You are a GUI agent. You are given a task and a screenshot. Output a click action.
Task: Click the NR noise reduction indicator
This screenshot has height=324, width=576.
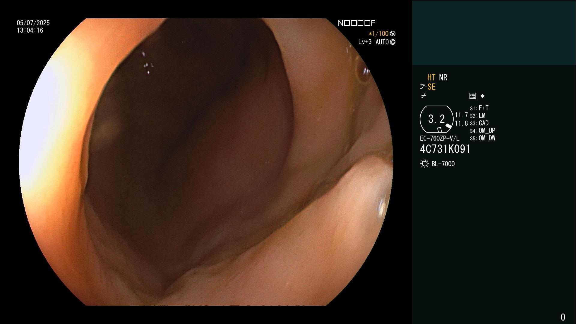click(x=443, y=77)
